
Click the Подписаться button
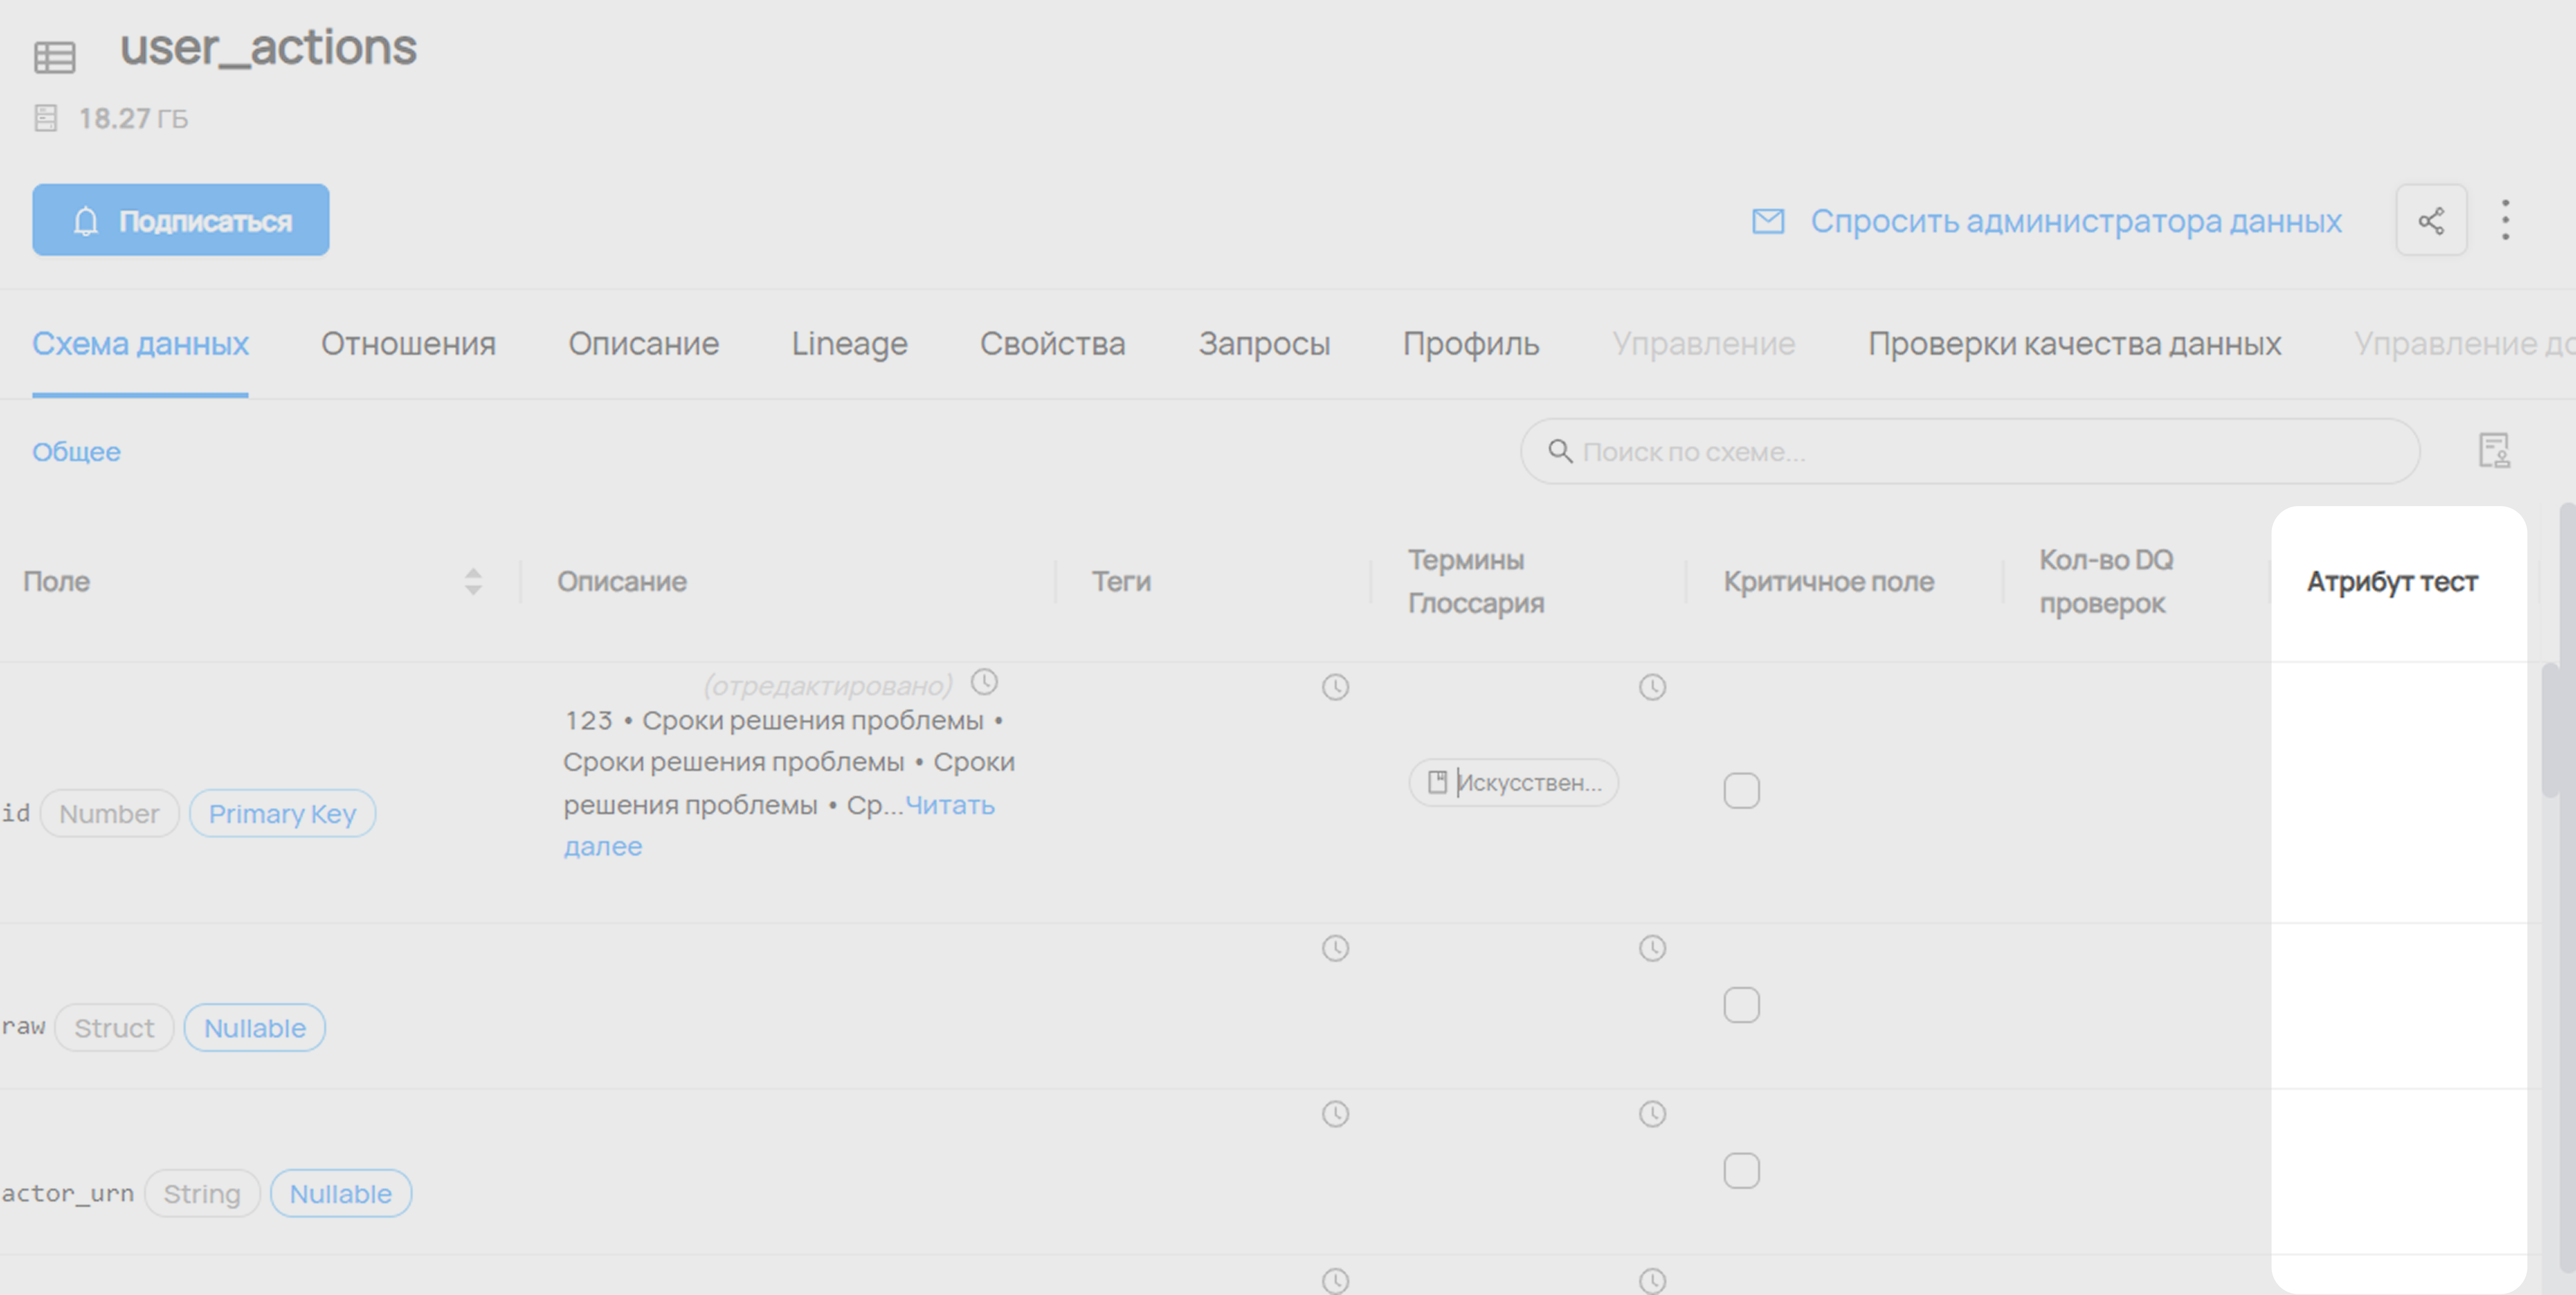[181, 220]
